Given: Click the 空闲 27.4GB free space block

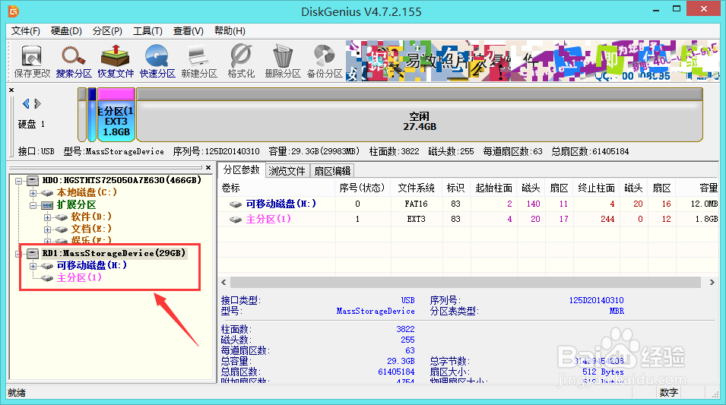Looking at the screenshot, I should pyautogui.click(x=420, y=115).
